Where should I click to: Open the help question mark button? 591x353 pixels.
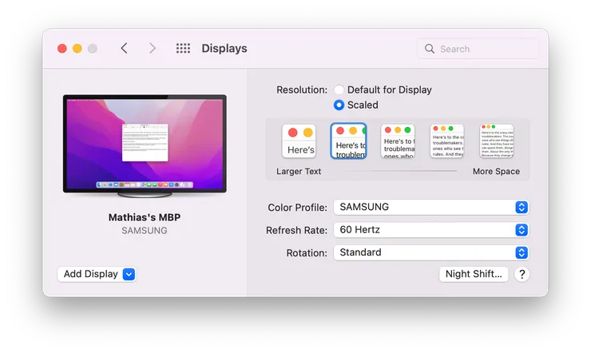pyautogui.click(x=522, y=274)
